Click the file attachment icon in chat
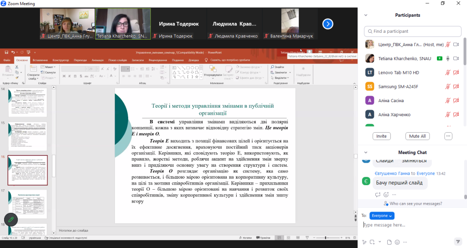Image resolution: width=467 pixels, height=248 pixels. click(389, 242)
